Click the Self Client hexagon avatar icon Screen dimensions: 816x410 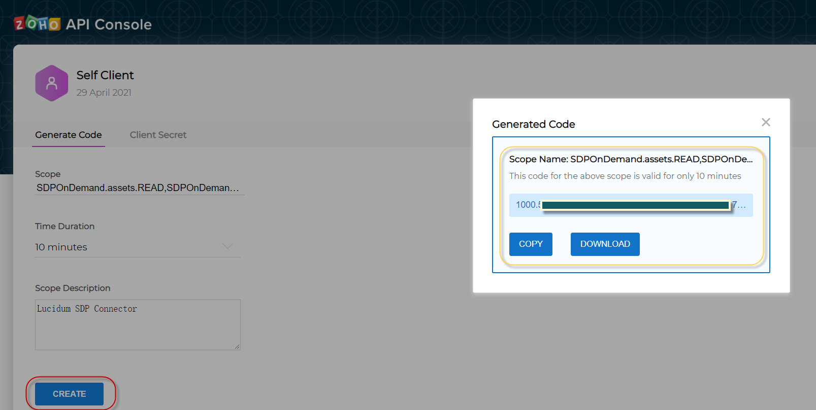(52, 83)
